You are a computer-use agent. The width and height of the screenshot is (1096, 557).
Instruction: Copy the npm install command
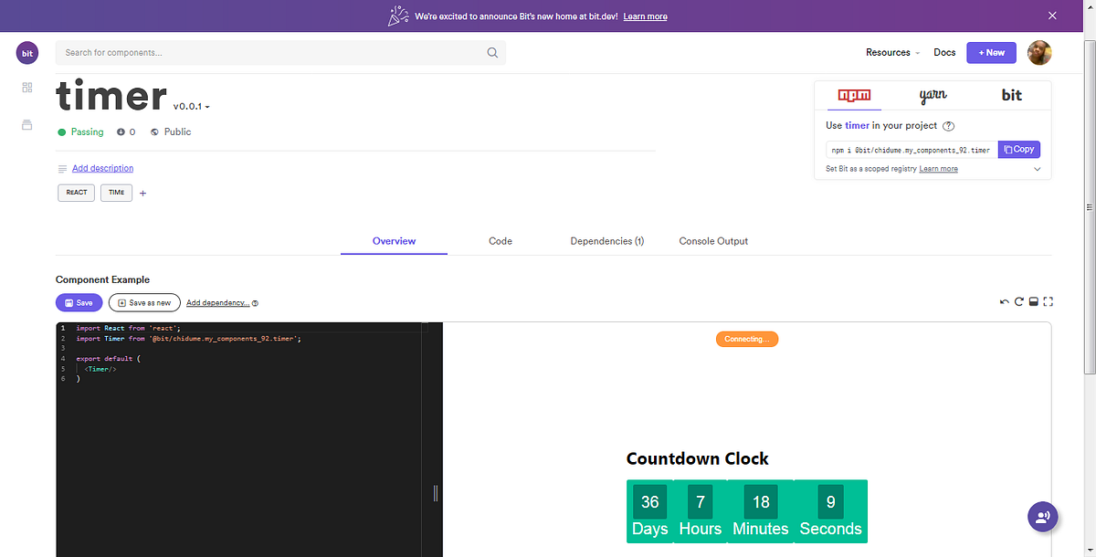(x=1018, y=149)
